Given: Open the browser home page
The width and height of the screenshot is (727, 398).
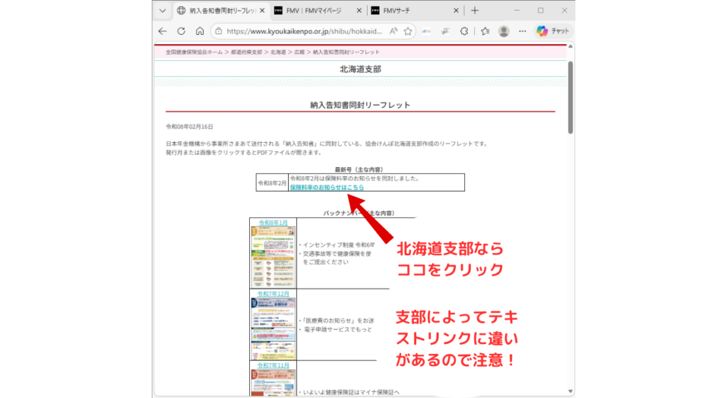Looking at the screenshot, I should point(199,31).
